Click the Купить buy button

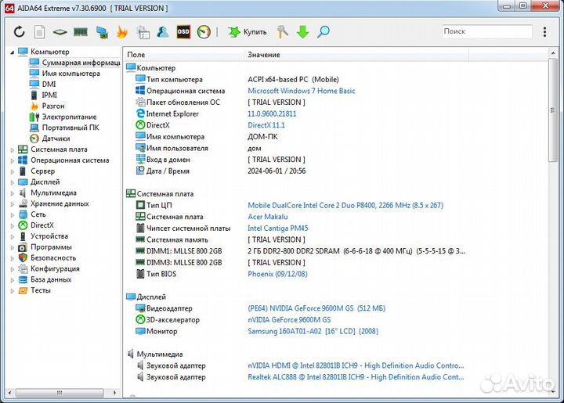[248, 32]
